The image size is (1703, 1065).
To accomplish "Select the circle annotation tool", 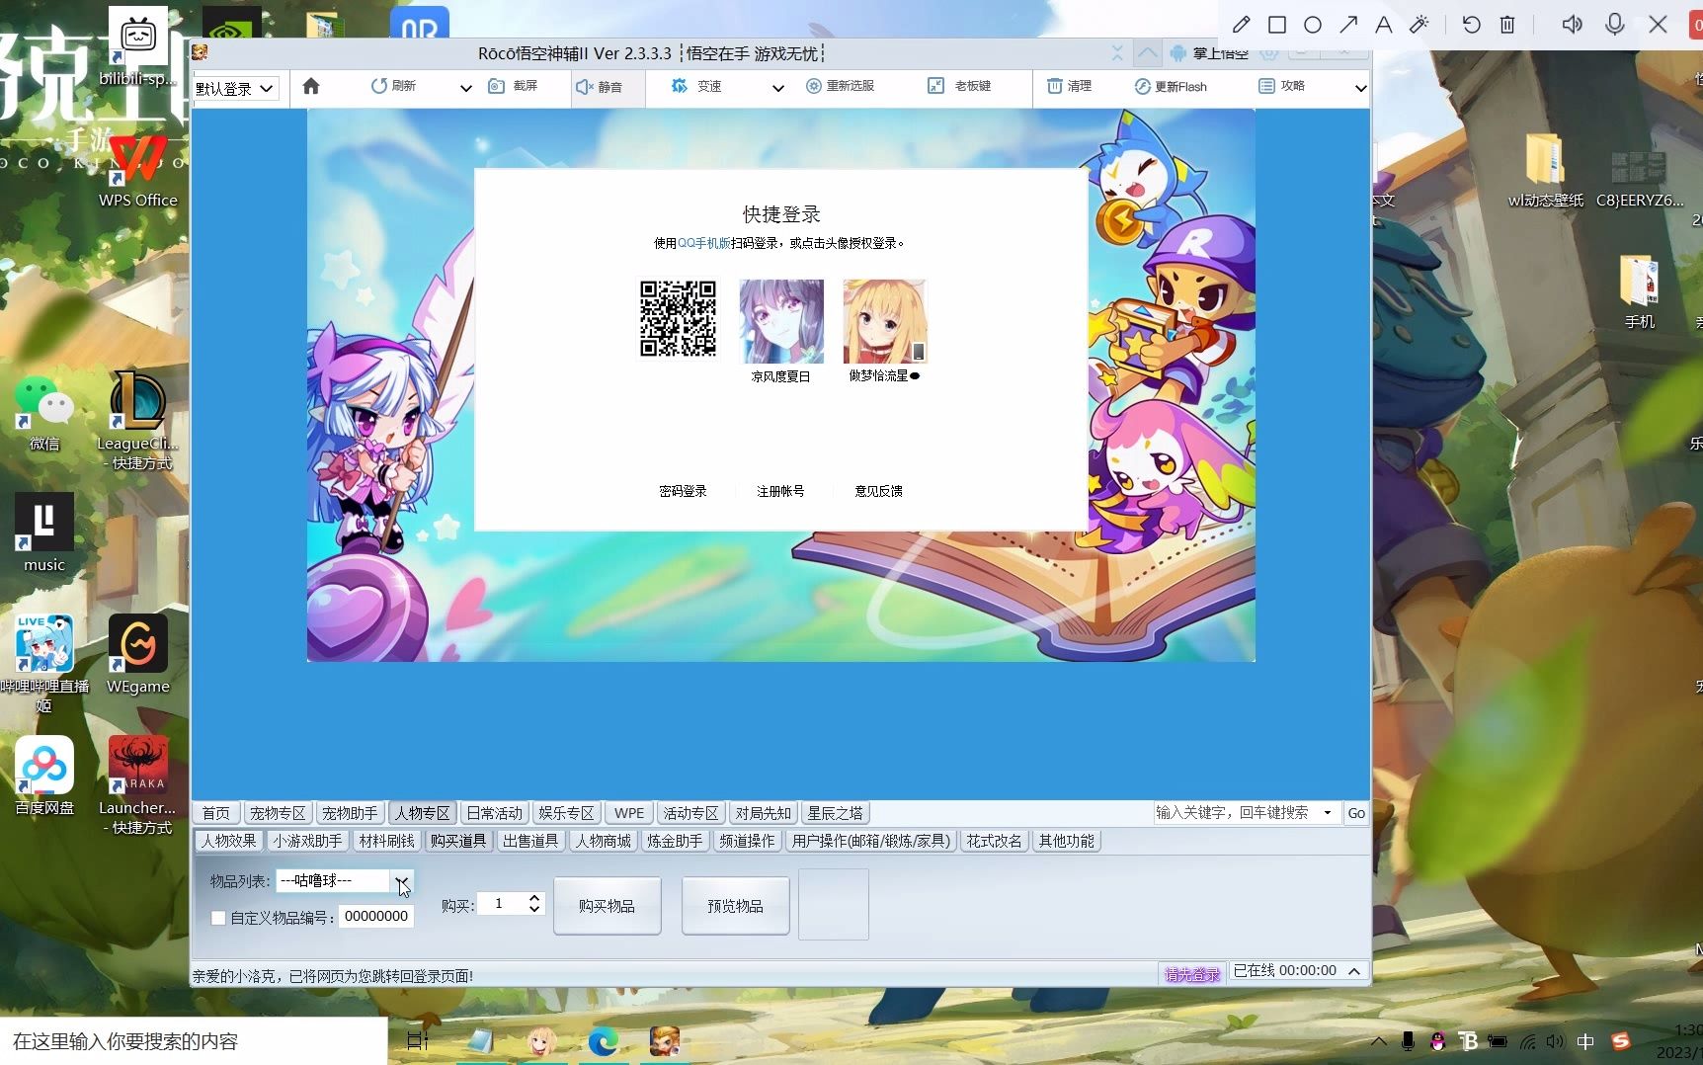I will [x=1313, y=25].
